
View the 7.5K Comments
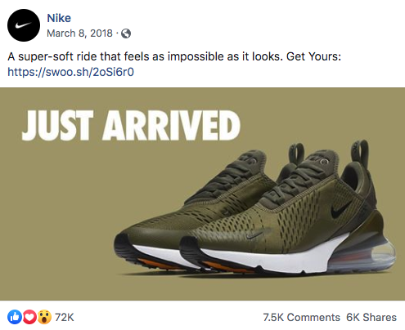pyautogui.click(x=301, y=318)
